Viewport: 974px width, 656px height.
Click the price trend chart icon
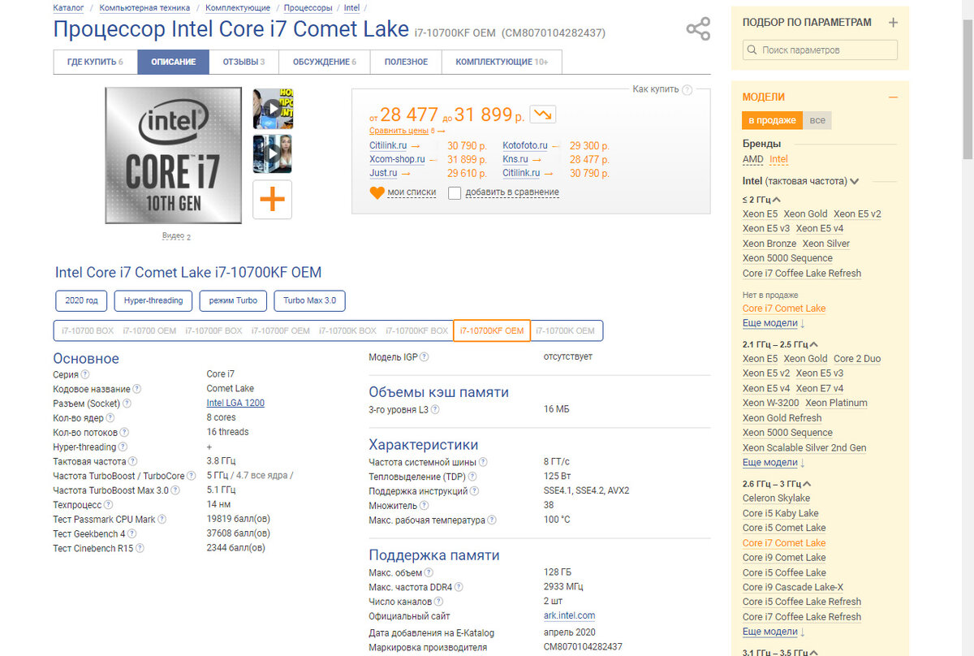pos(542,114)
